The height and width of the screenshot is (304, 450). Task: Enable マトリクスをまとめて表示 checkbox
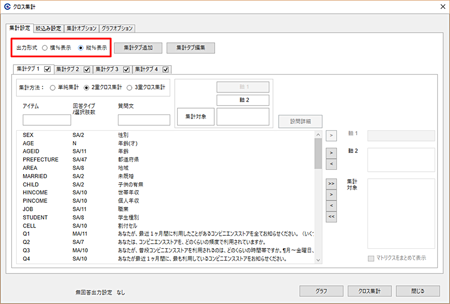coord(371,259)
